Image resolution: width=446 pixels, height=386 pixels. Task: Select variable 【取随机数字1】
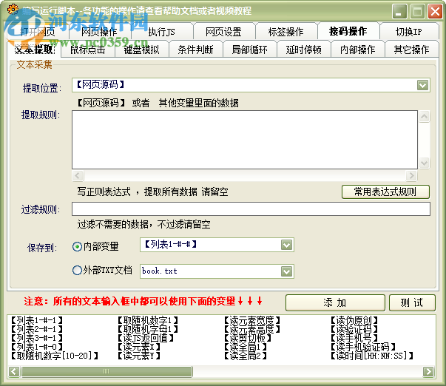pos(148,321)
